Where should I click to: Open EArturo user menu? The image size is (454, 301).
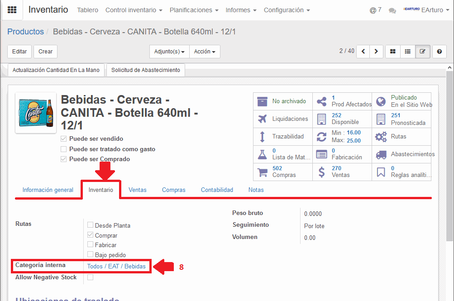[x=426, y=10]
